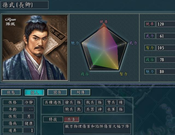Click the pentagon stats radar chart
The height and width of the screenshot is (135, 175).
click(104, 47)
